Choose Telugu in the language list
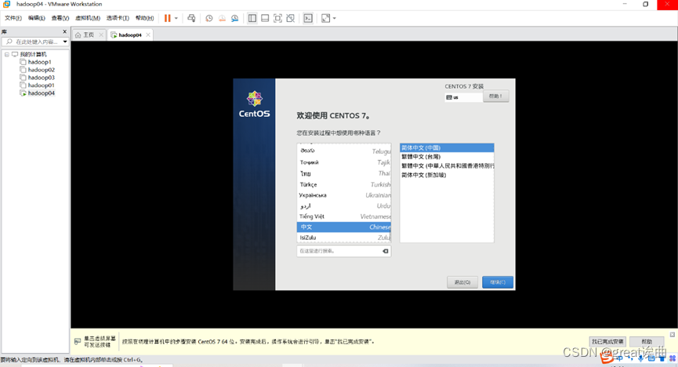This screenshot has height=367, width=678. click(344, 151)
